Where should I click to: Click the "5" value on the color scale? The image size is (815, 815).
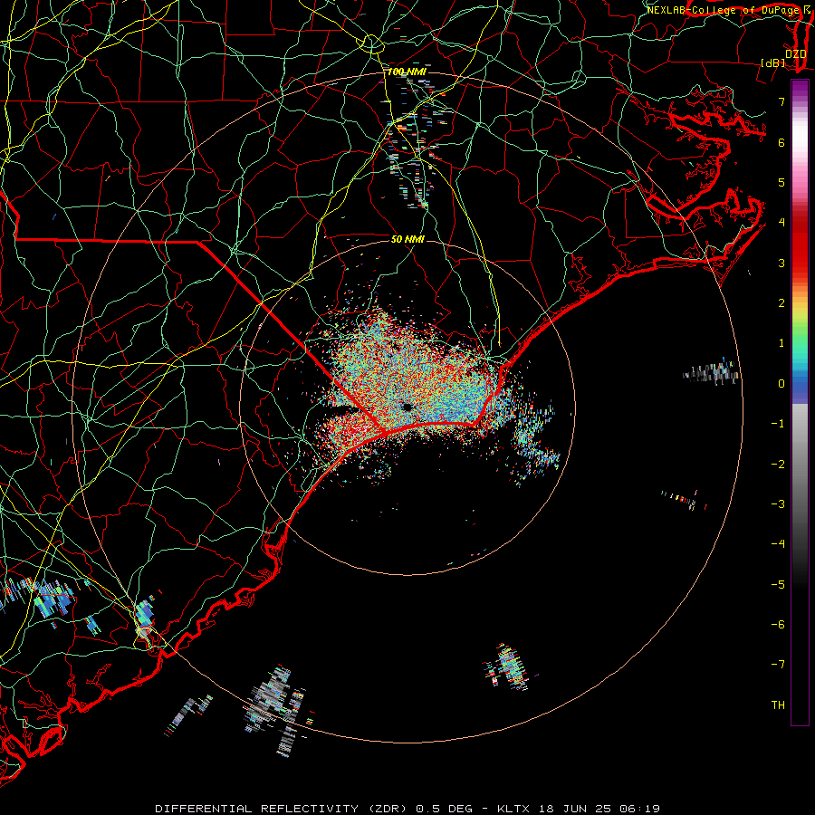781,182
